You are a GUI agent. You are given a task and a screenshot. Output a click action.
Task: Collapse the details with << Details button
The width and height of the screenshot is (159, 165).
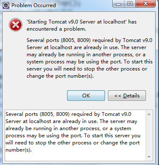[127, 96]
